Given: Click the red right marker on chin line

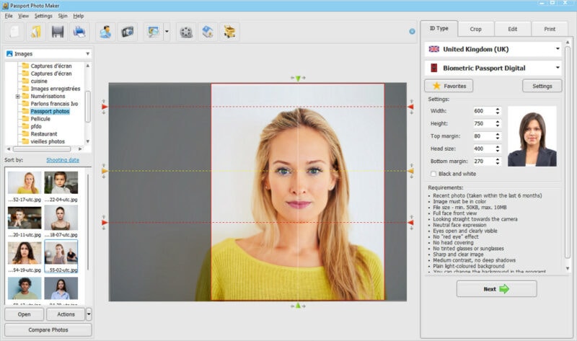Looking at the screenshot, I should coord(410,223).
